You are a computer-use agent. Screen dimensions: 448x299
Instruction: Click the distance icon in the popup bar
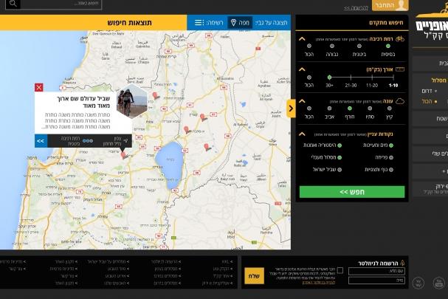(126, 141)
